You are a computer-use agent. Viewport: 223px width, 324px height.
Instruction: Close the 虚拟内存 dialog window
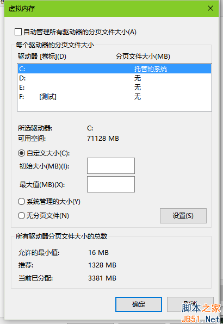(x=210, y=9)
